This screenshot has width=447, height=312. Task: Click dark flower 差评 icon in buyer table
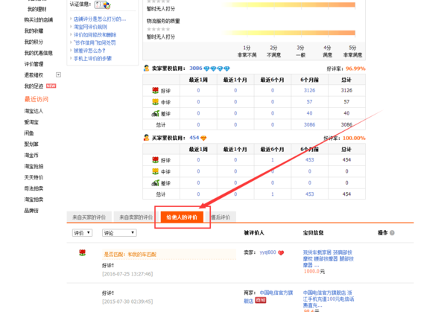coord(155,183)
